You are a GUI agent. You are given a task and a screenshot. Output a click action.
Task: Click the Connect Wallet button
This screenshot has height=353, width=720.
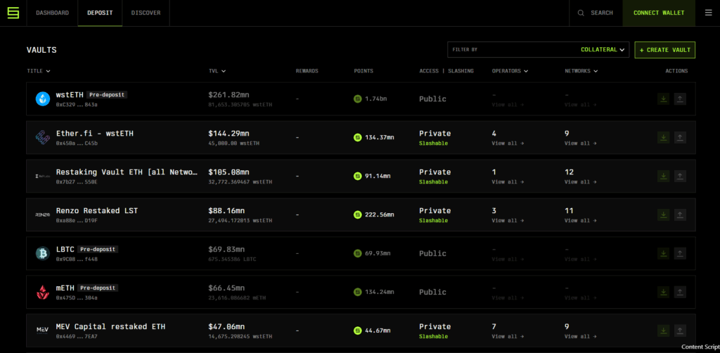[x=659, y=13]
